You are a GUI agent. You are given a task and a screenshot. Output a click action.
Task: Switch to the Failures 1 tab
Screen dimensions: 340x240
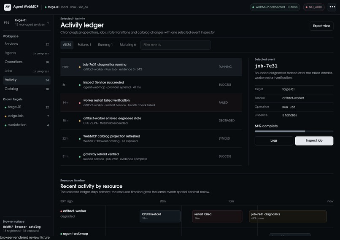pos(84,45)
